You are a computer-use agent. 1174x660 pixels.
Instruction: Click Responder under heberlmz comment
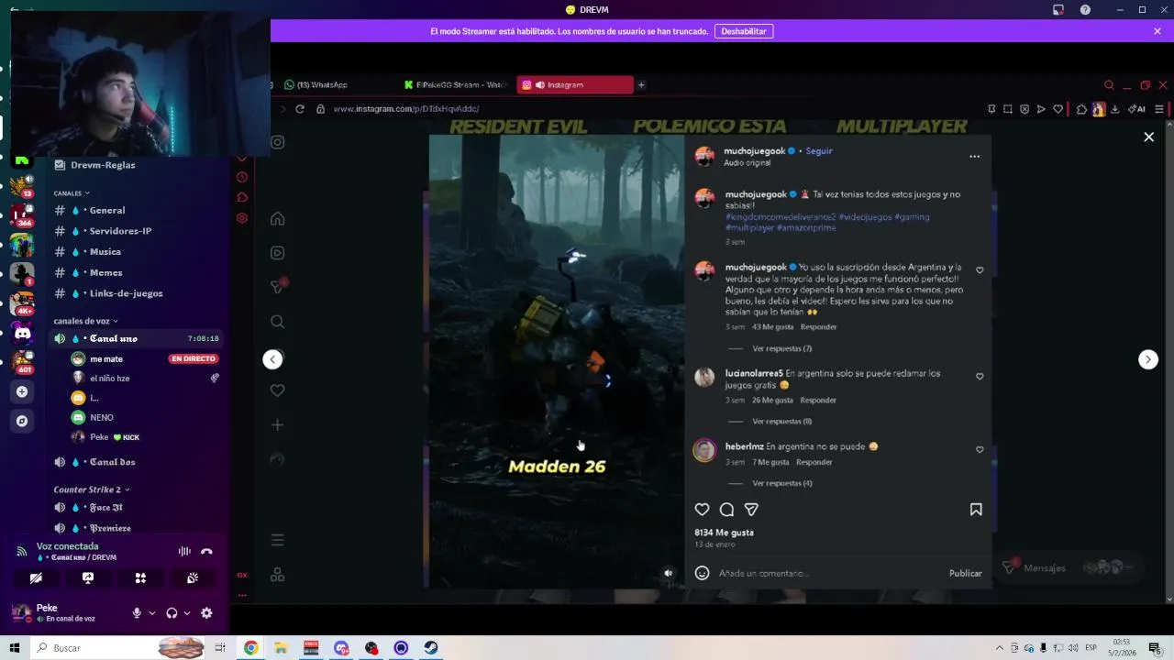[814, 463]
